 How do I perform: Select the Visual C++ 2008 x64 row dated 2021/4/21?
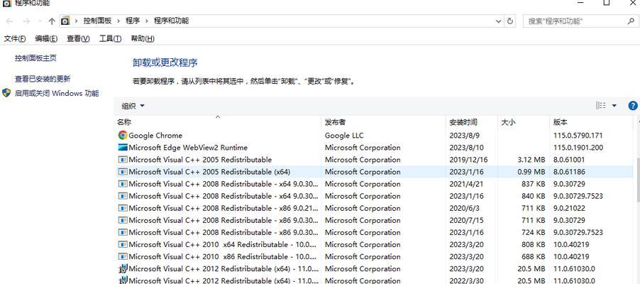coord(375,184)
